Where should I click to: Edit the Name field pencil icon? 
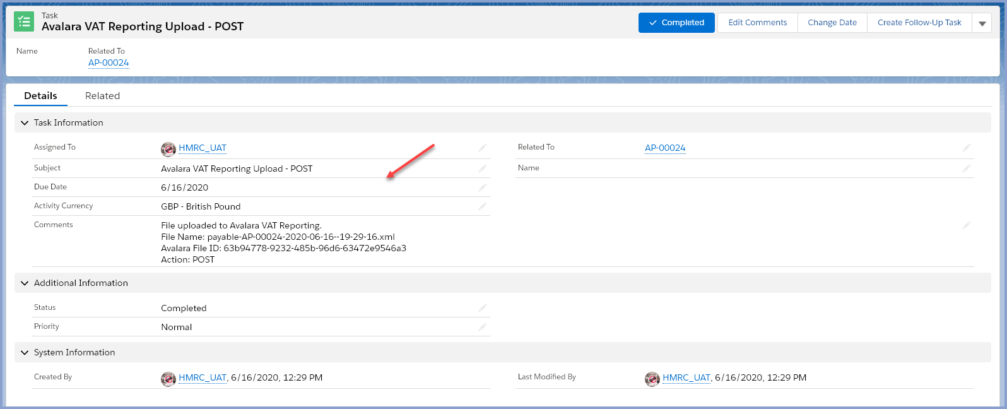coord(967,169)
